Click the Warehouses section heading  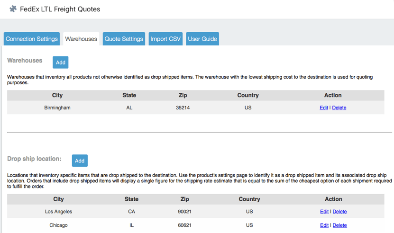tap(25, 61)
